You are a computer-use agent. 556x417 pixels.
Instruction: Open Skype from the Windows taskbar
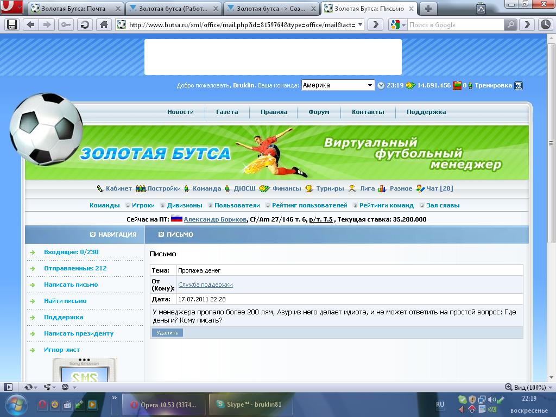(250, 405)
